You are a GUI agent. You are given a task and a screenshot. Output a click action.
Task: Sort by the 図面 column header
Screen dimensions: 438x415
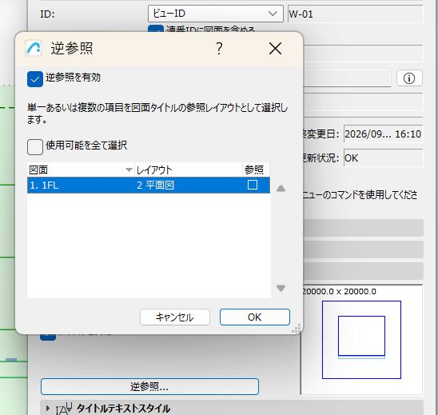click(81, 170)
